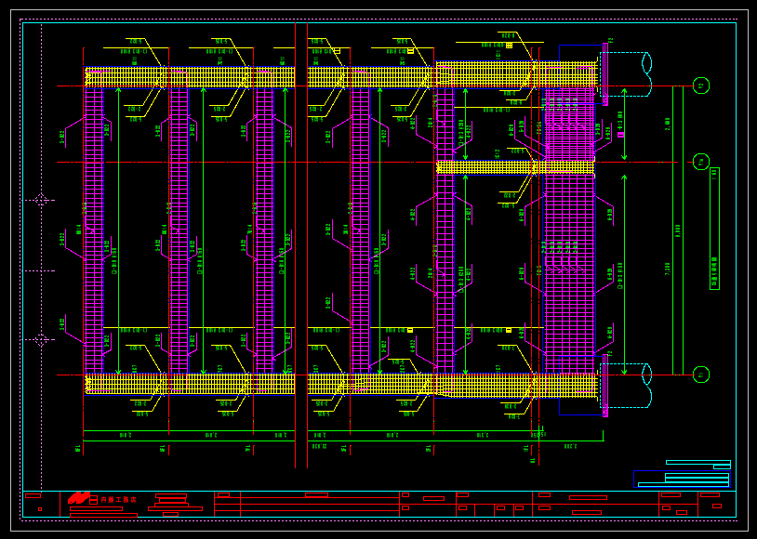Click the upper magenta crosshair marker on left margin

41,200
